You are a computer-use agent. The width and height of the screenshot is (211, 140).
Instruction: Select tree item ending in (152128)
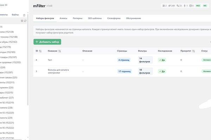click(7, 32)
